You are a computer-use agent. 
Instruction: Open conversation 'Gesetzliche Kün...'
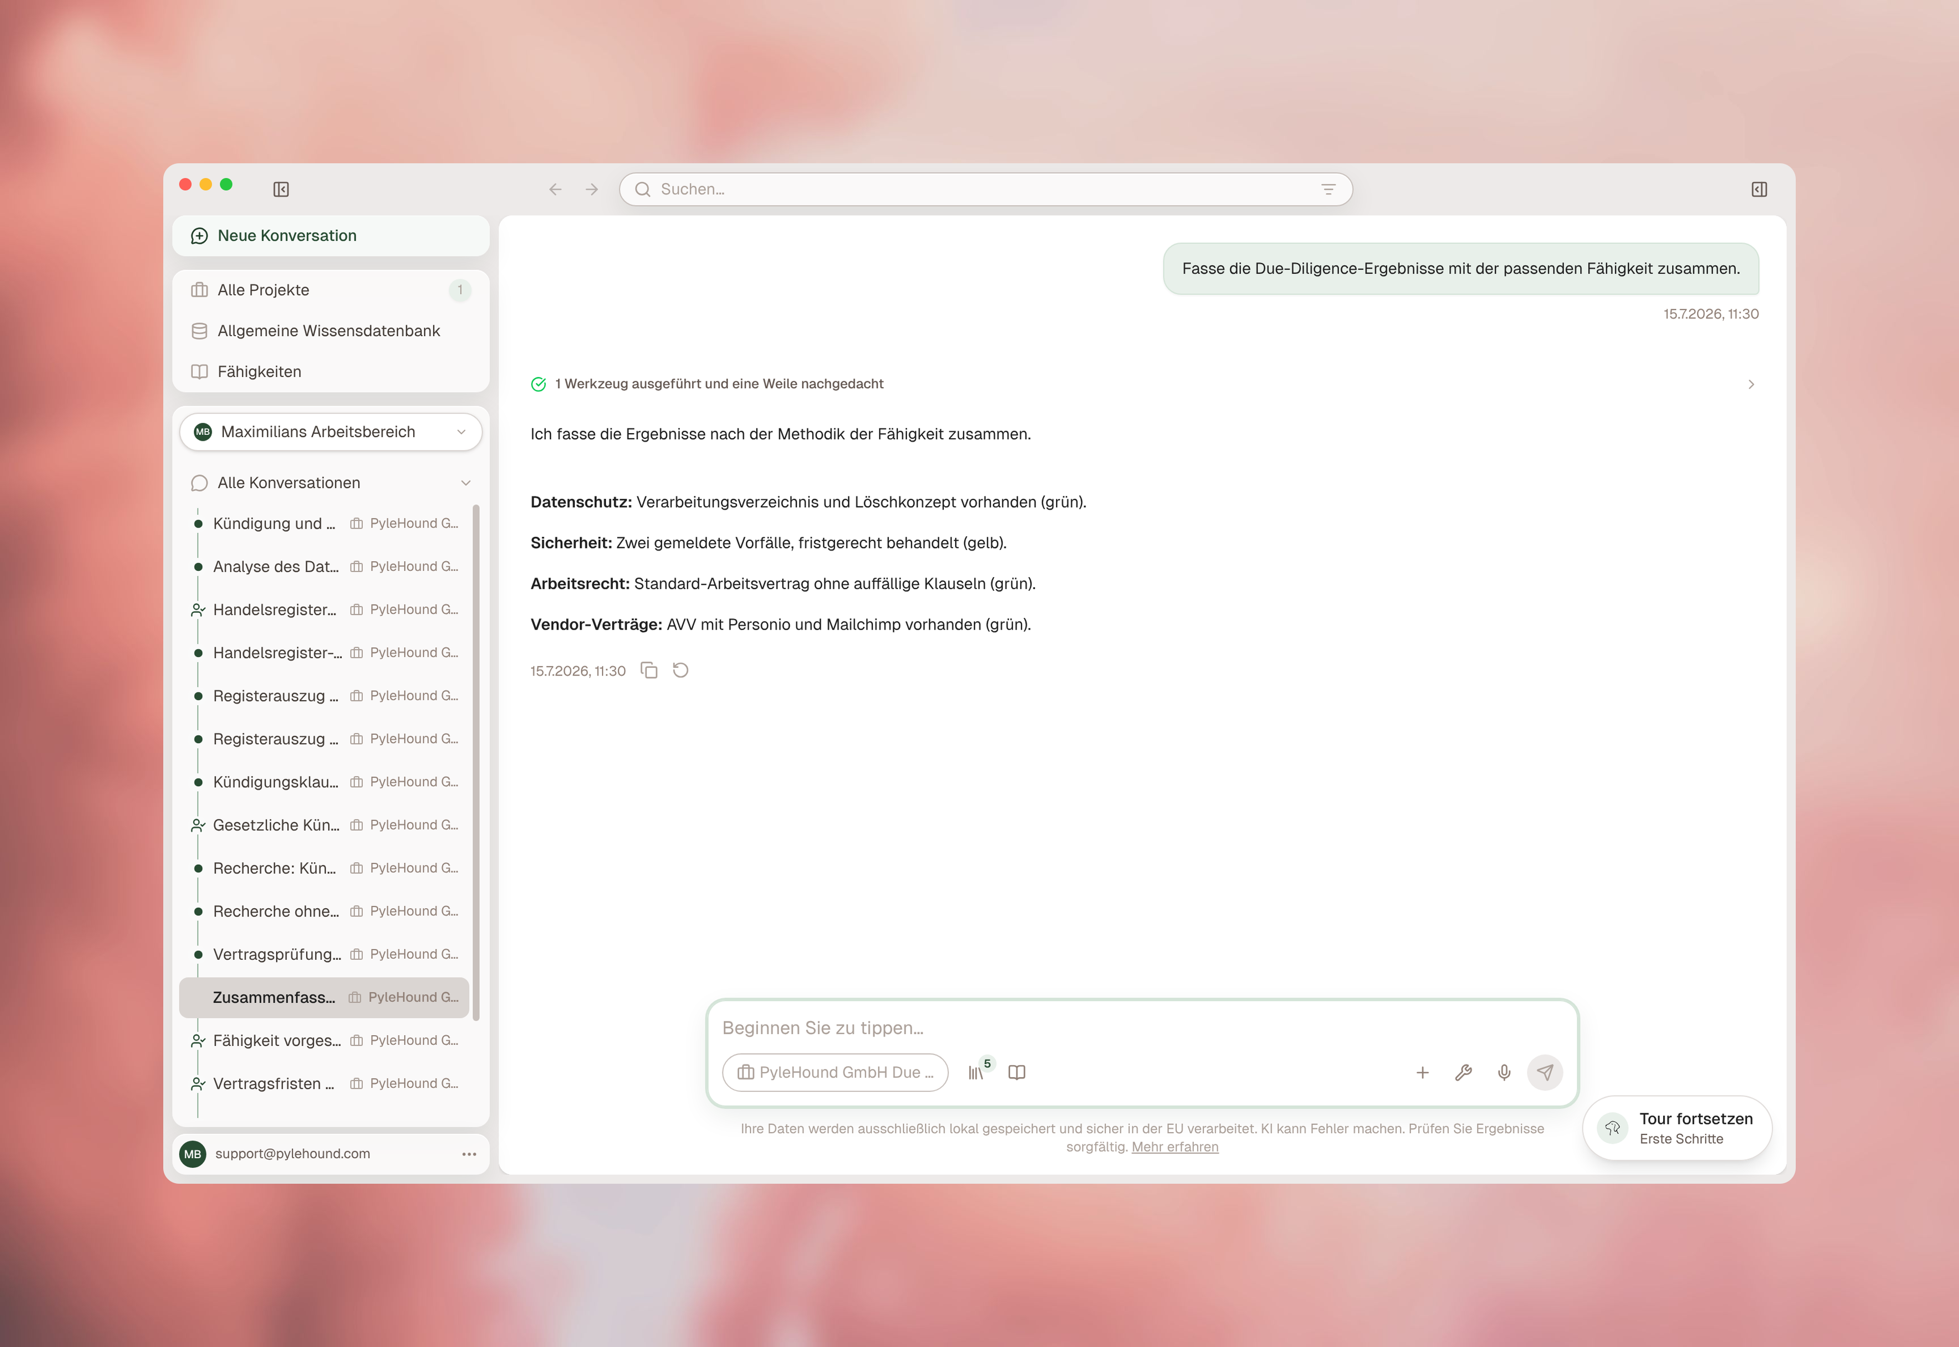[x=325, y=825]
